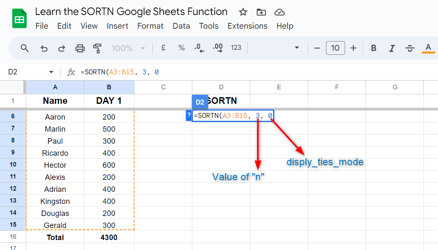Viewport: 438px width, 250px height.
Task: Increase decimal places
Action: tap(218, 48)
